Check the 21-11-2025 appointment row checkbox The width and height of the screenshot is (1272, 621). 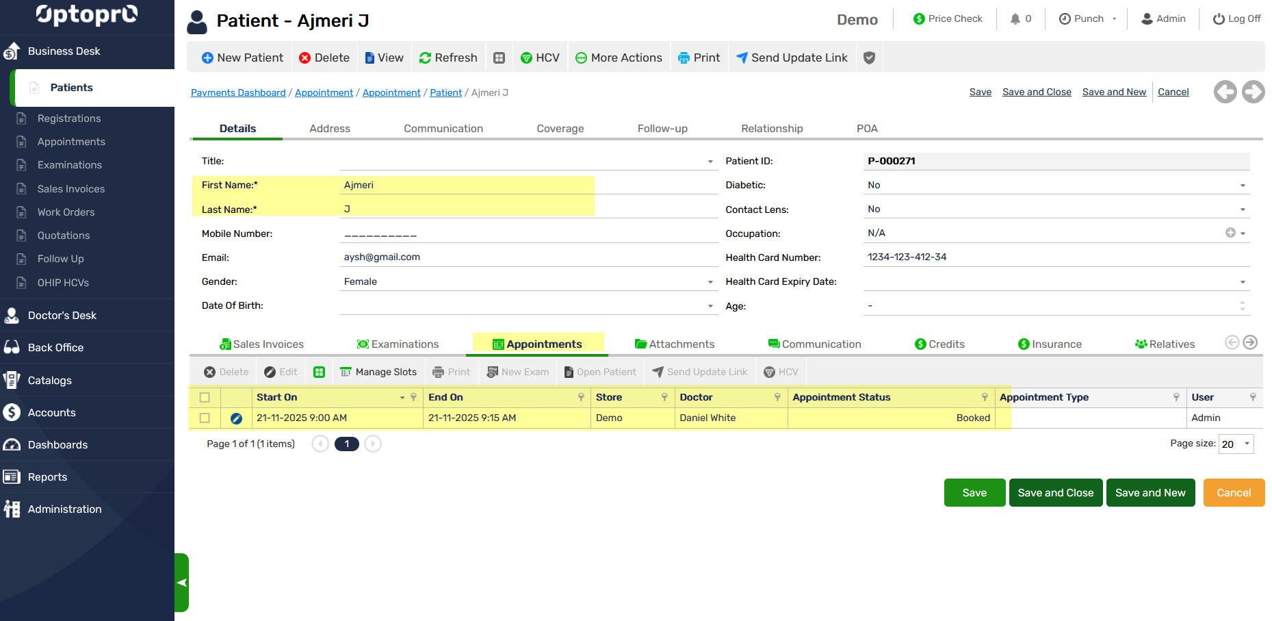pyautogui.click(x=205, y=418)
